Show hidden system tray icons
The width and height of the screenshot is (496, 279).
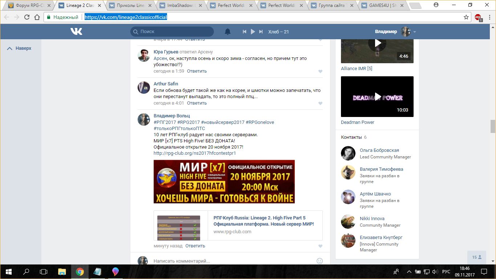[409, 272]
